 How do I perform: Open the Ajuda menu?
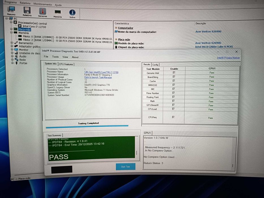pyautogui.click(x=58, y=5)
